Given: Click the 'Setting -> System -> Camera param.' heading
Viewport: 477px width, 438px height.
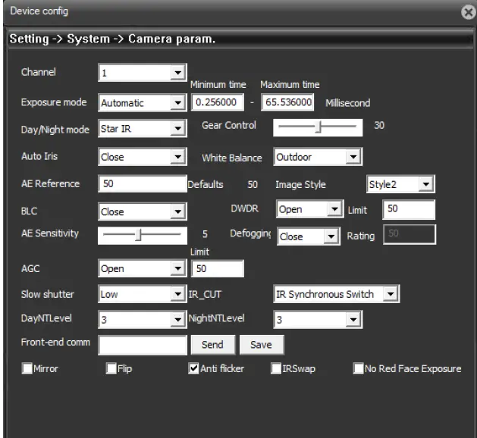Looking at the screenshot, I should (x=112, y=39).
